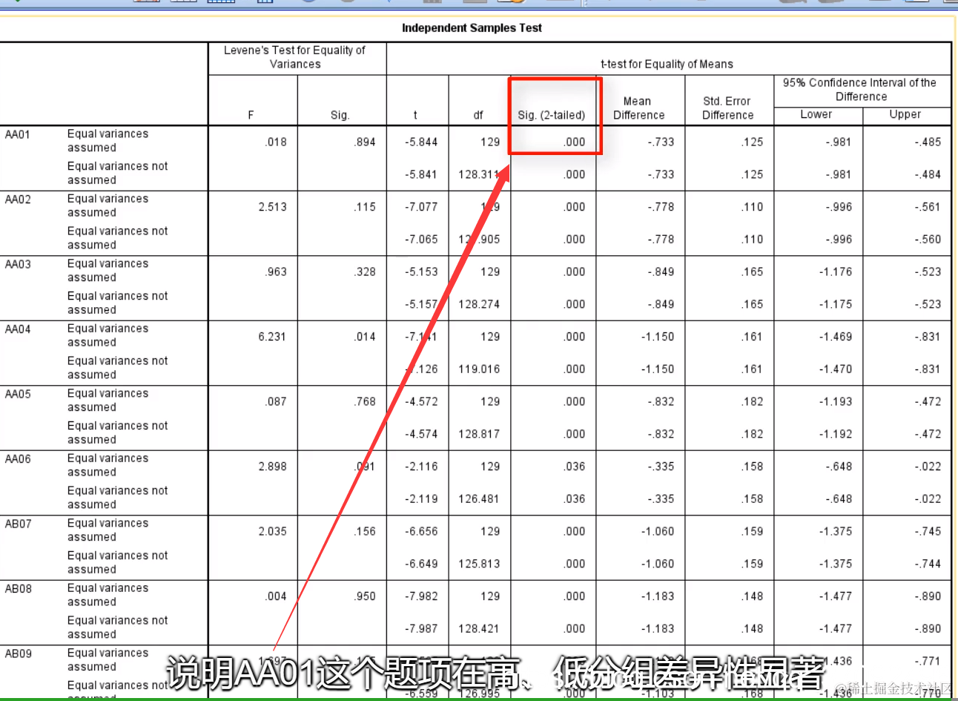Click the AA03 F value .963
This screenshot has width=958, height=701.
(276, 272)
